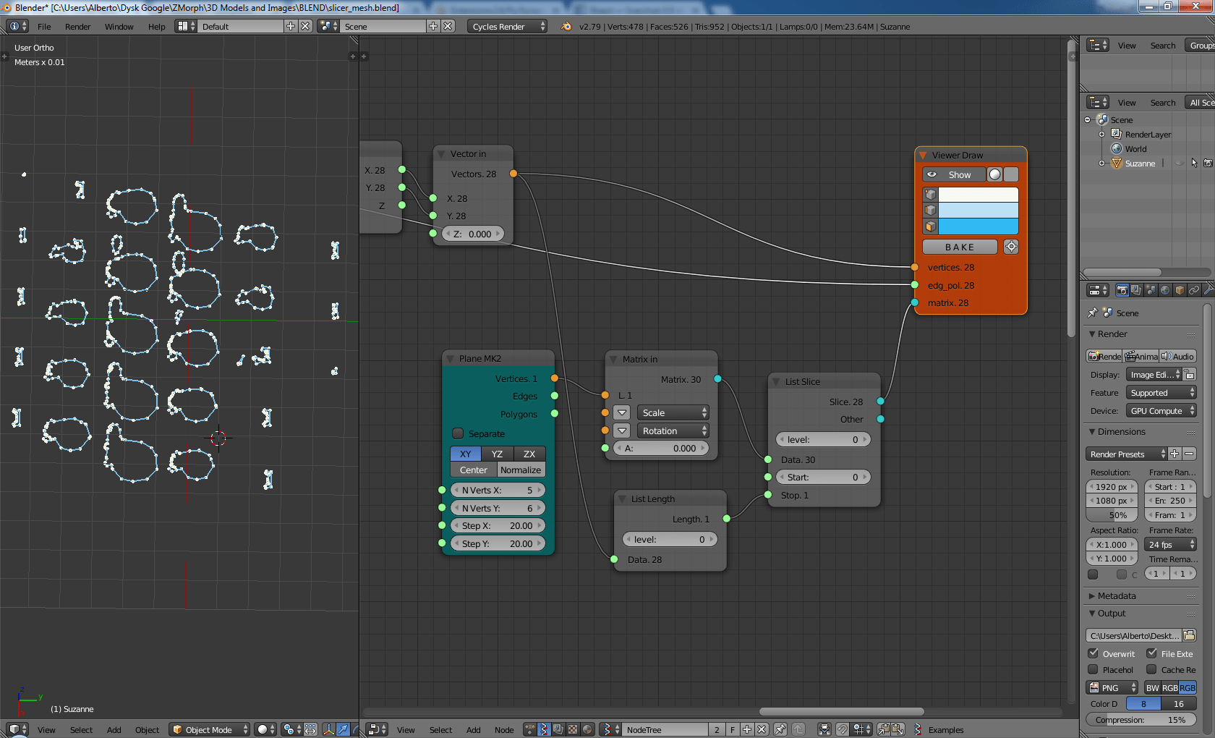Add a new NodeTree with plus icon

pos(747,729)
